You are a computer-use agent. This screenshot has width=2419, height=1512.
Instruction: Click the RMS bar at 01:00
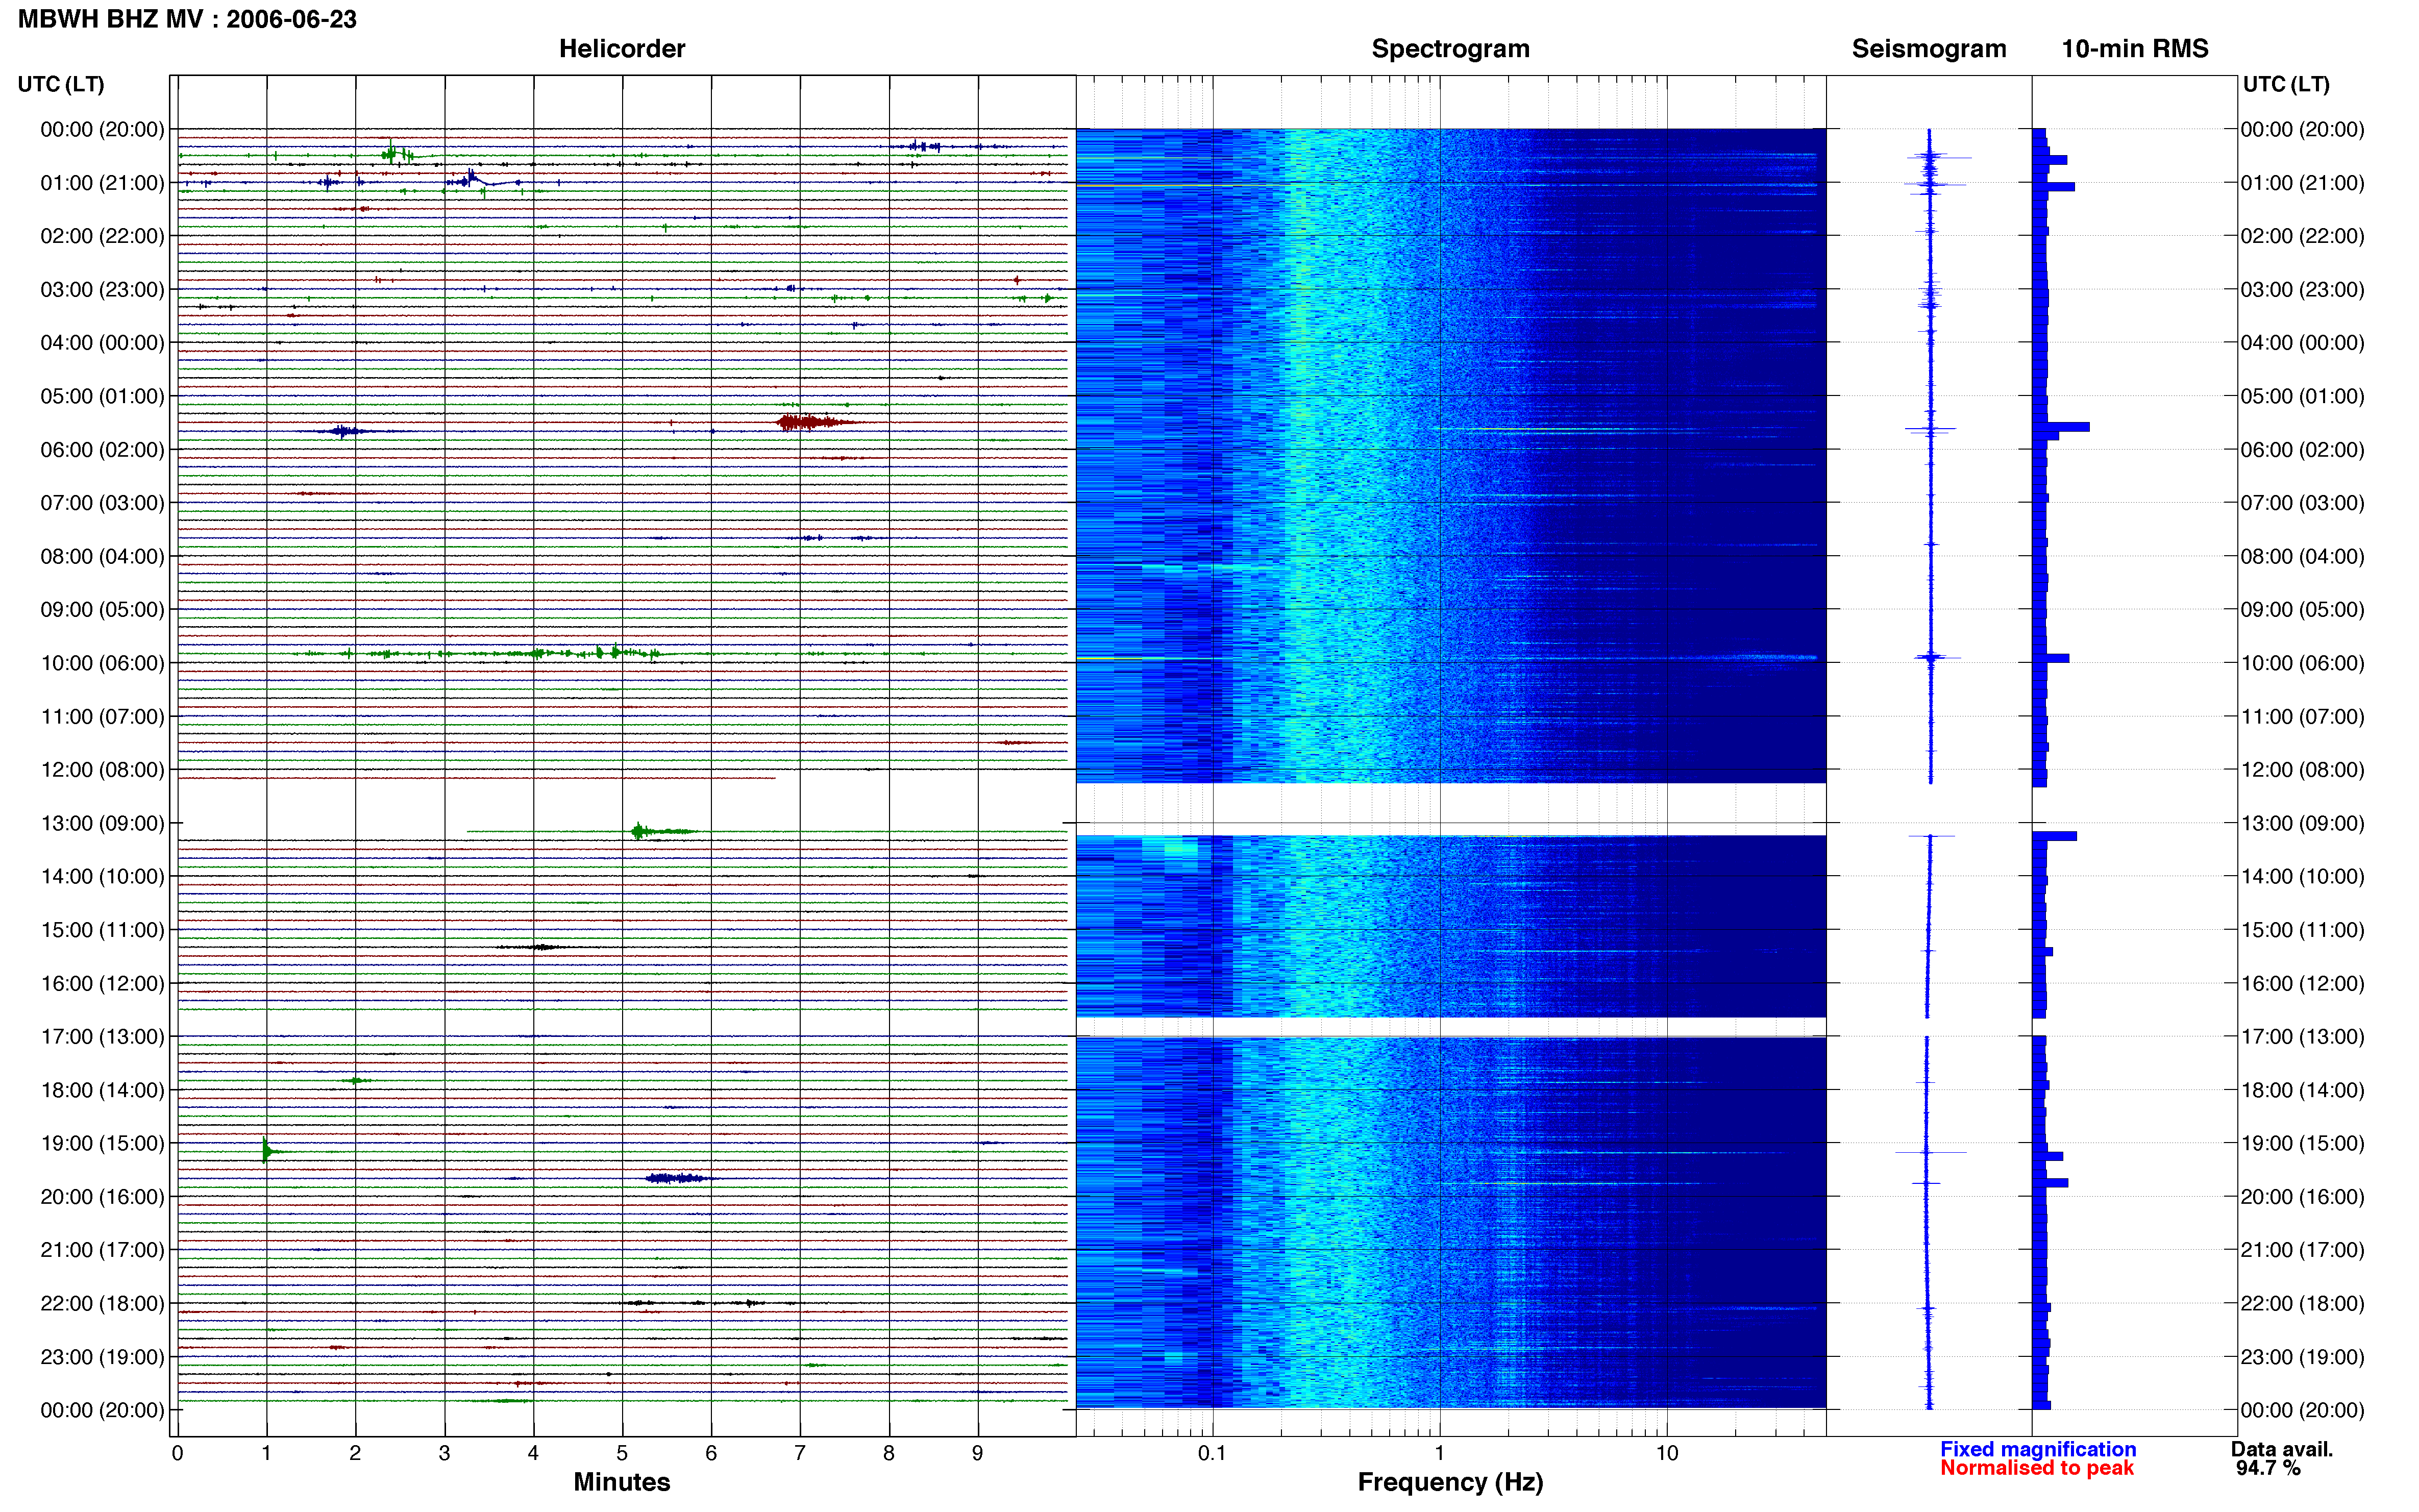(2054, 187)
